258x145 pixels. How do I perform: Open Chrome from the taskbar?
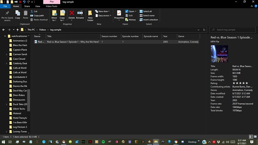click(176, 142)
